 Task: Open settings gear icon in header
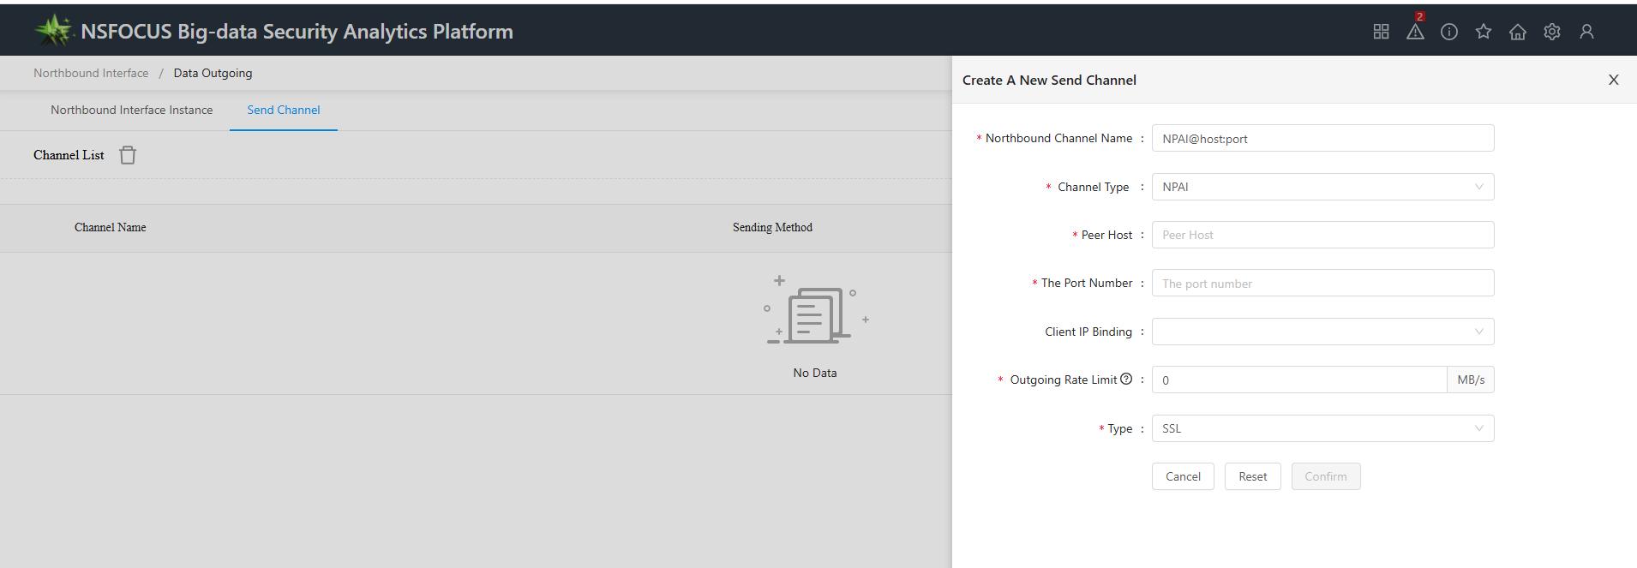[x=1552, y=32]
